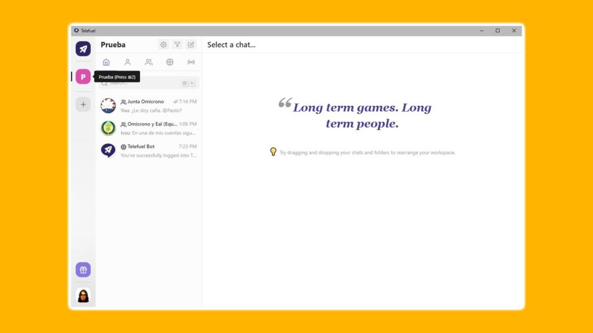The width and height of the screenshot is (593, 333).
Task: Open the chat filter funnel icon
Action: pos(177,45)
